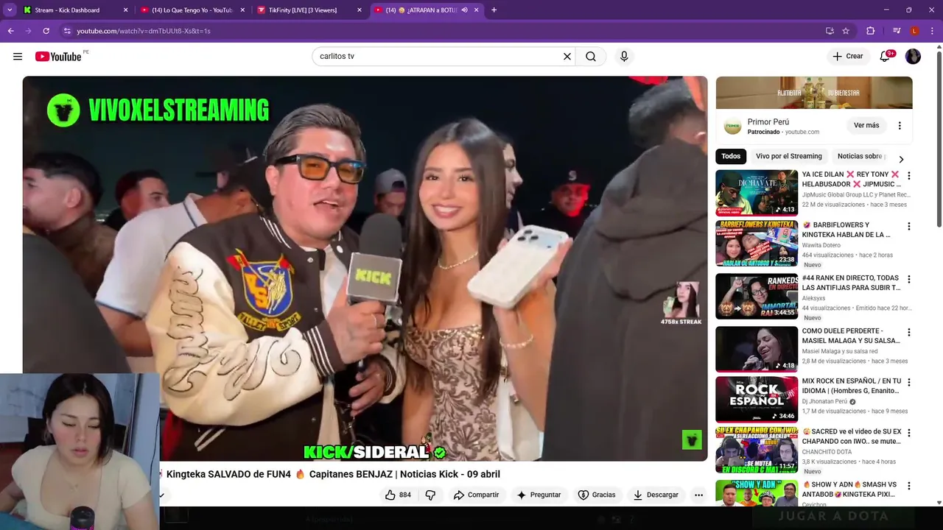Screen dimensions: 943x530
Task: Open the Masiel Malaga 4:18 thumbnail
Action: [x=757, y=349]
